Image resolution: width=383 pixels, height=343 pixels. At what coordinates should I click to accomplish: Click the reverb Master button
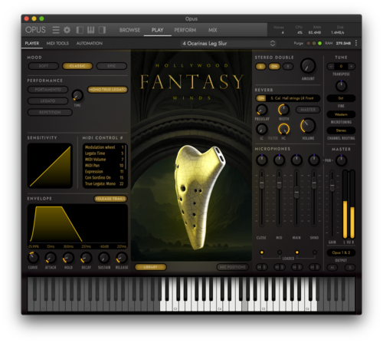[308, 110]
